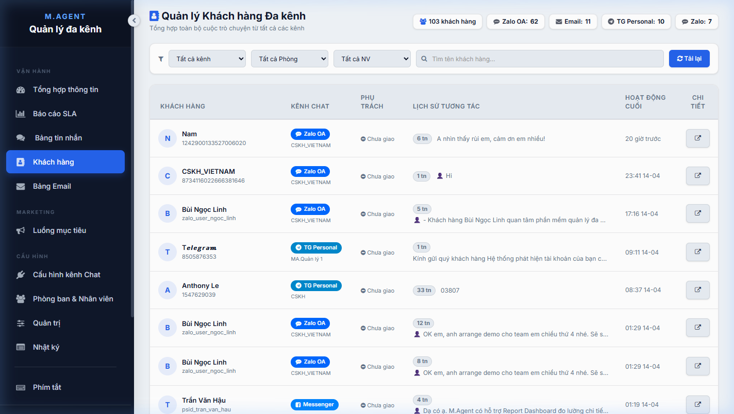Image resolution: width=734 pixels, height=414 pixels.
Task: Open Báo cáo SLA page
Action: [x=65, y=114]
